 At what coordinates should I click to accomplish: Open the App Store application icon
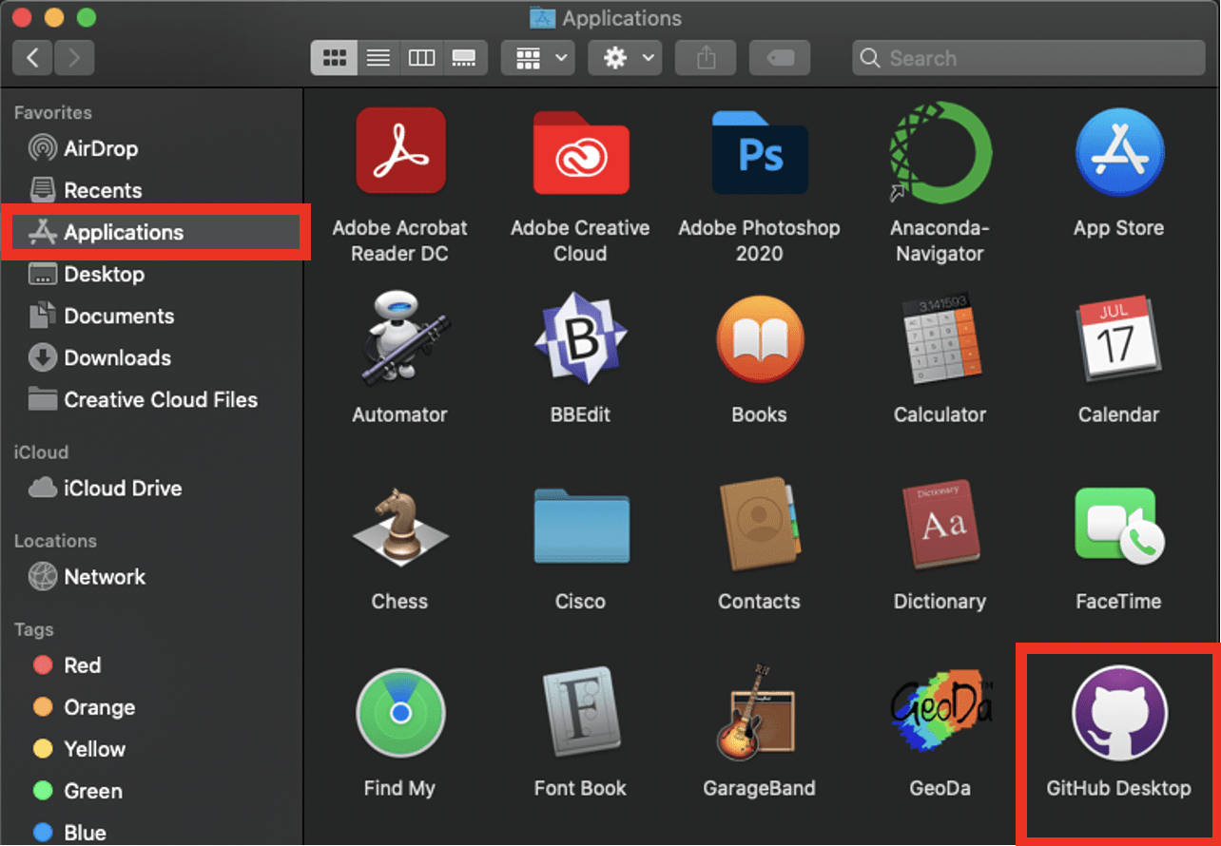1119,152
